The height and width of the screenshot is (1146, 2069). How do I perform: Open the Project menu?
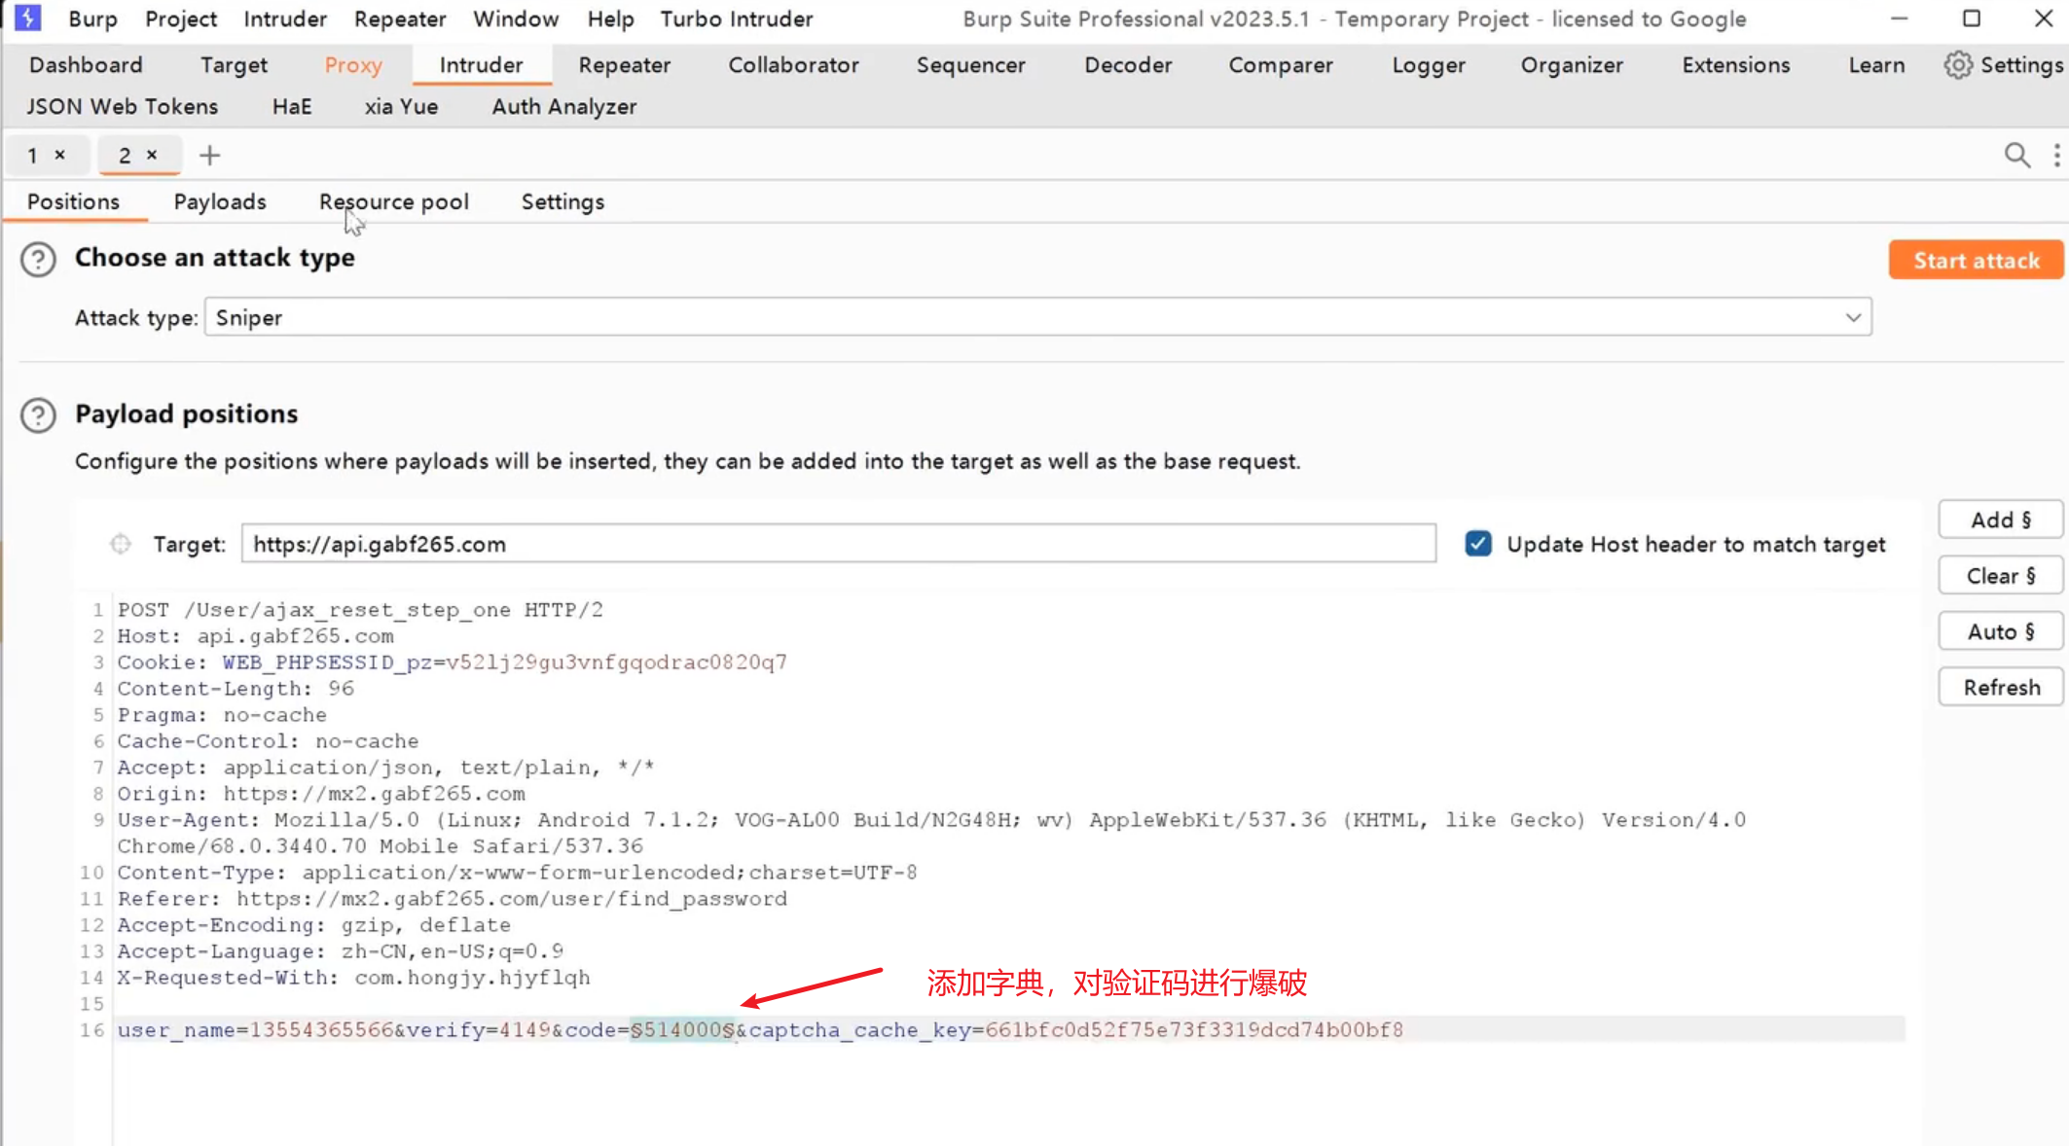tap(180, 19)
